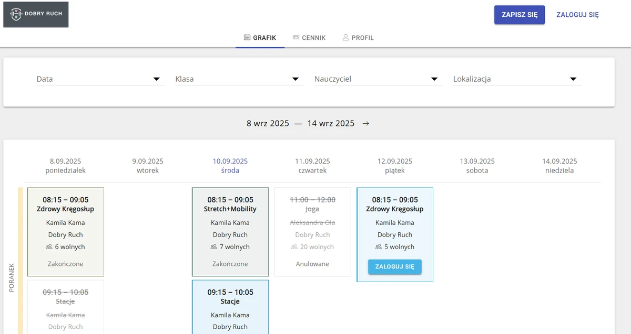This screenshot has width=631, height=334.
Task: Open the "Stretch+Mobility" class title
Action: click(230, 209)
